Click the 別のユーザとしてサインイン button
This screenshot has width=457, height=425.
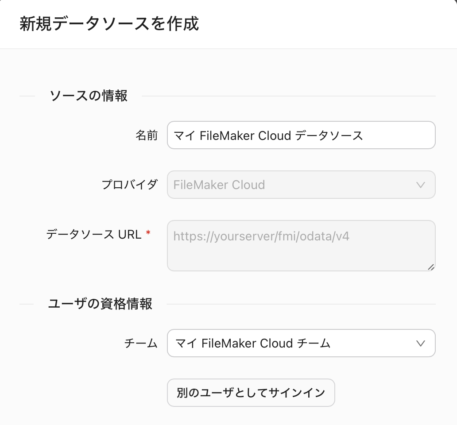point(251,393)
